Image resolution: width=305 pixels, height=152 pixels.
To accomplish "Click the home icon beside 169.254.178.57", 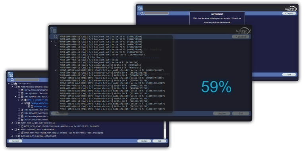I will 15,84.
